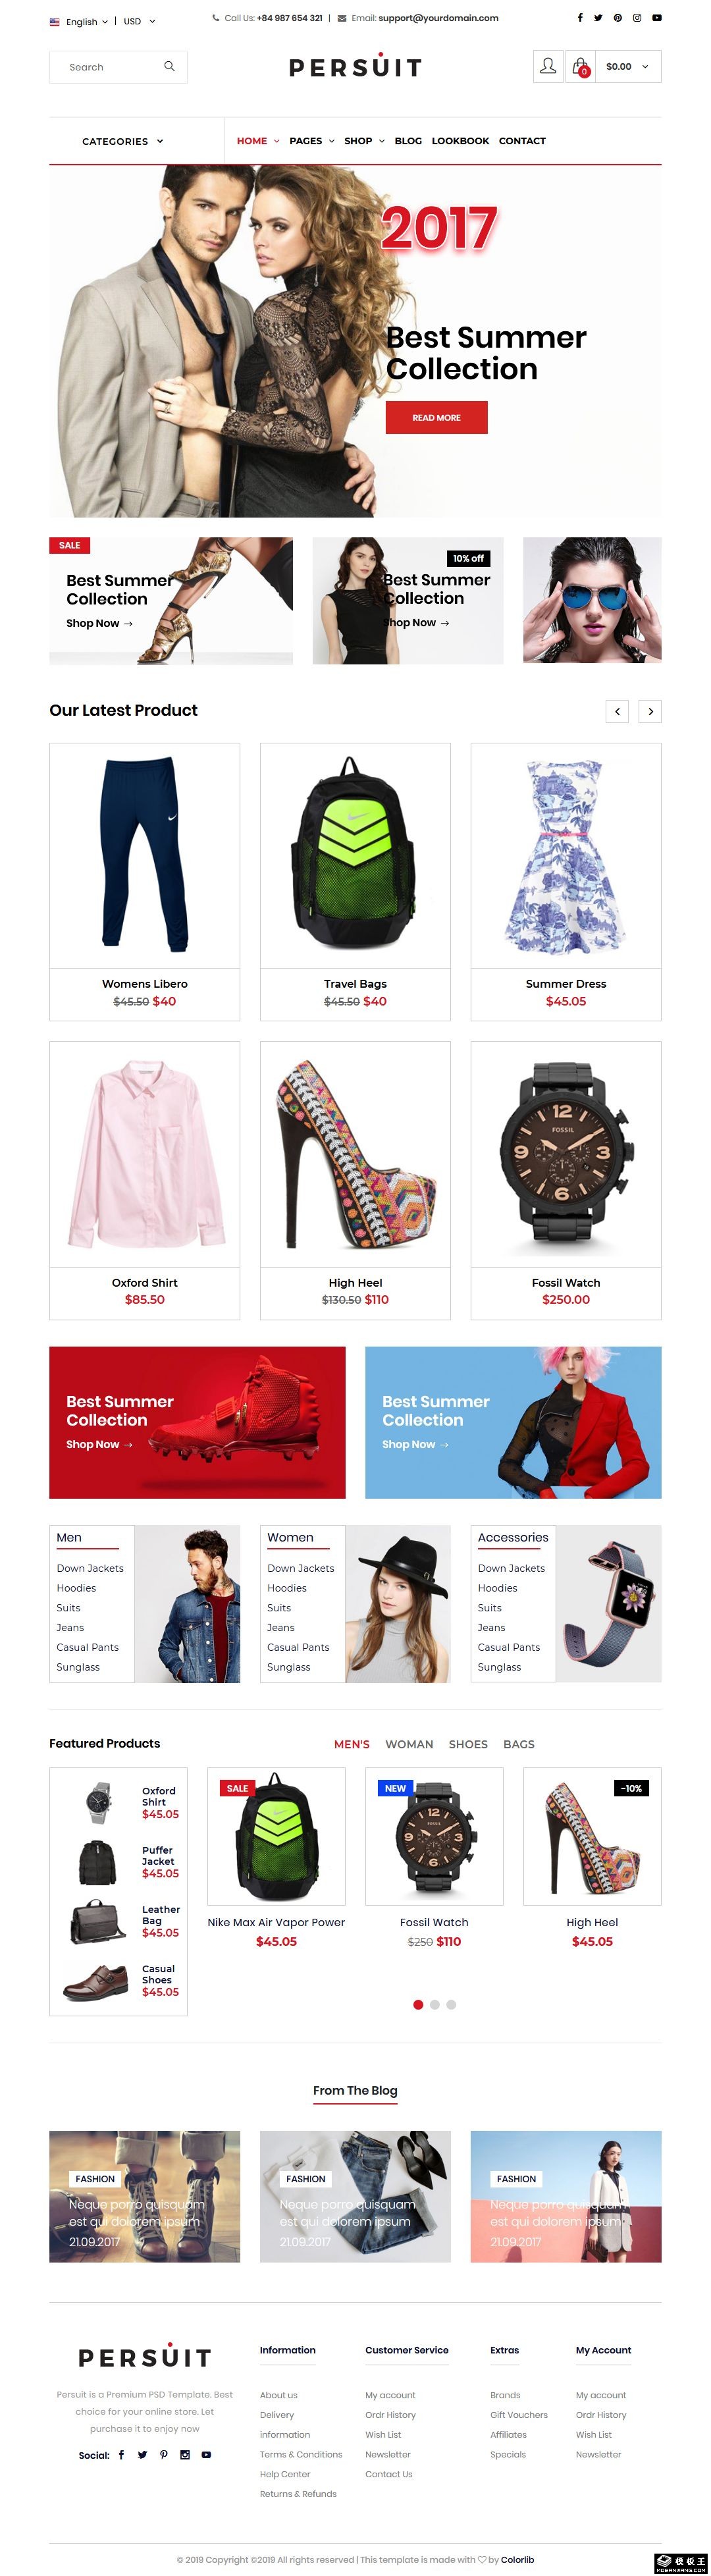Click the search magnifier icon
Viewport: 711px width, 2576px height.
169,66
